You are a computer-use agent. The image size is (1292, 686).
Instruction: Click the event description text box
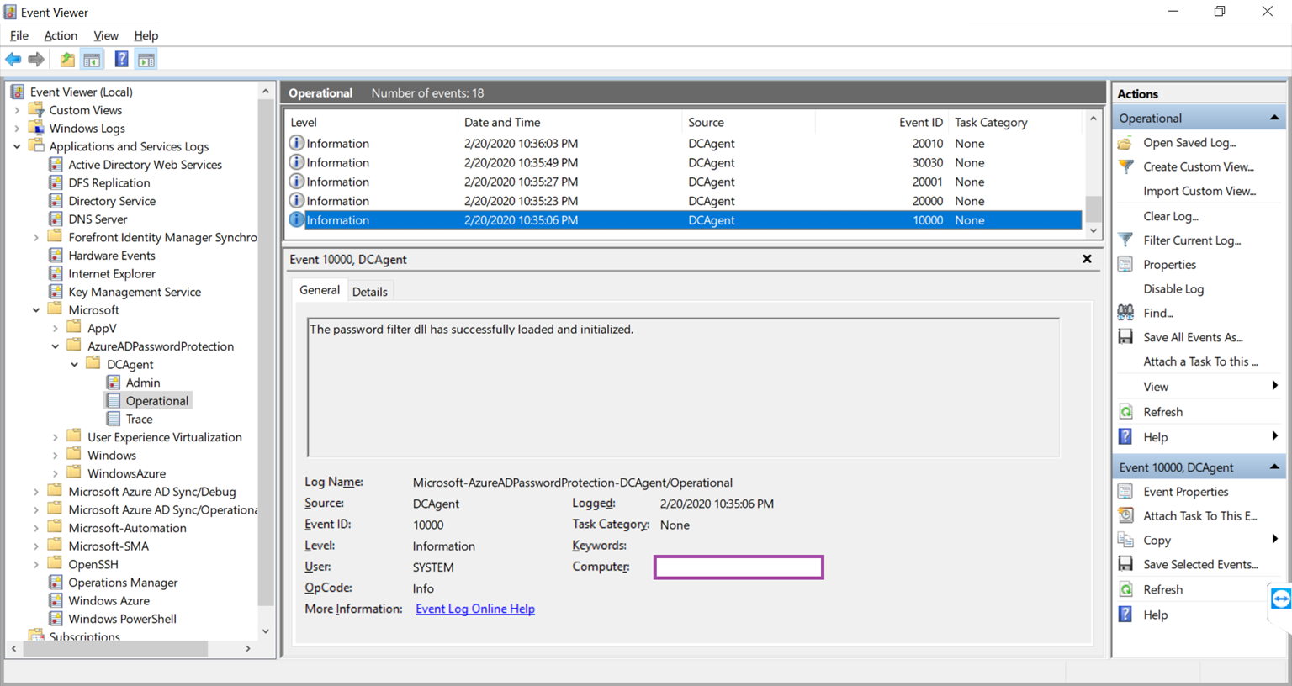(684, 388)
